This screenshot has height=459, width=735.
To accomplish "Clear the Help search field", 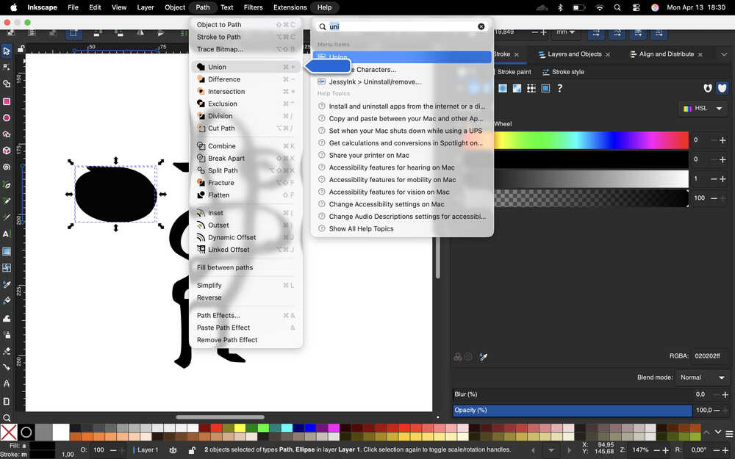I will point(481,26).
